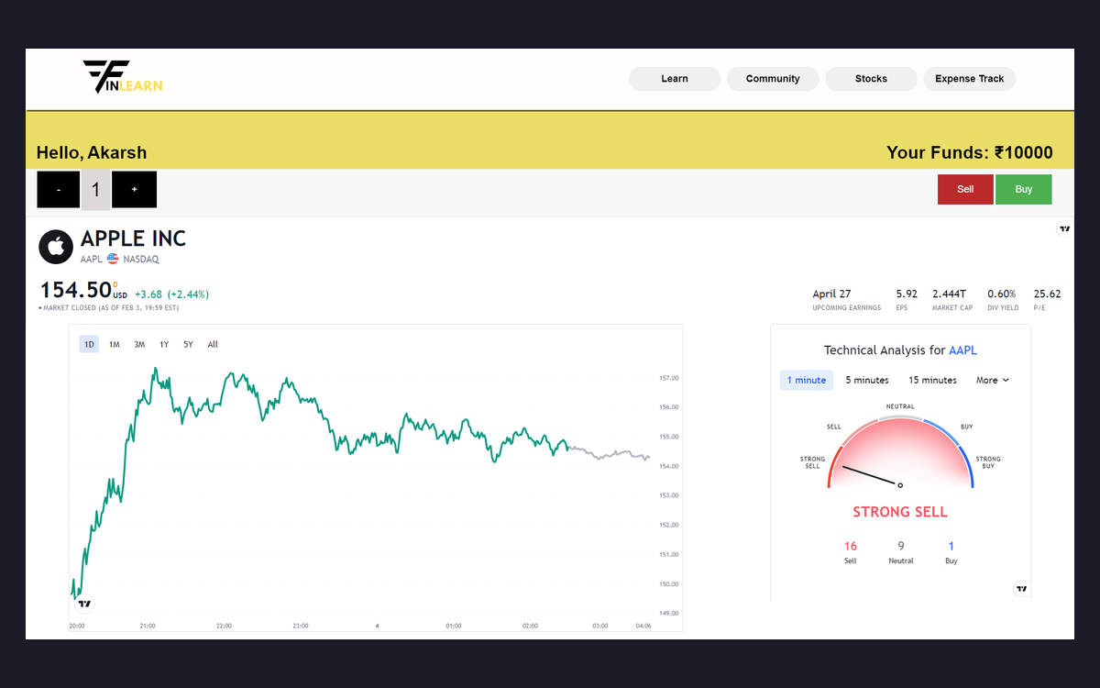This screenshot has width=1100, height=688.
Task: Click the FinLearn logo
Action: pyautogui.click(x=123, y=78)
